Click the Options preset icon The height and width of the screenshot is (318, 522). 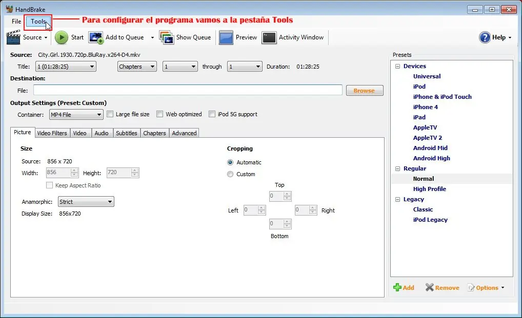(471, 288)
